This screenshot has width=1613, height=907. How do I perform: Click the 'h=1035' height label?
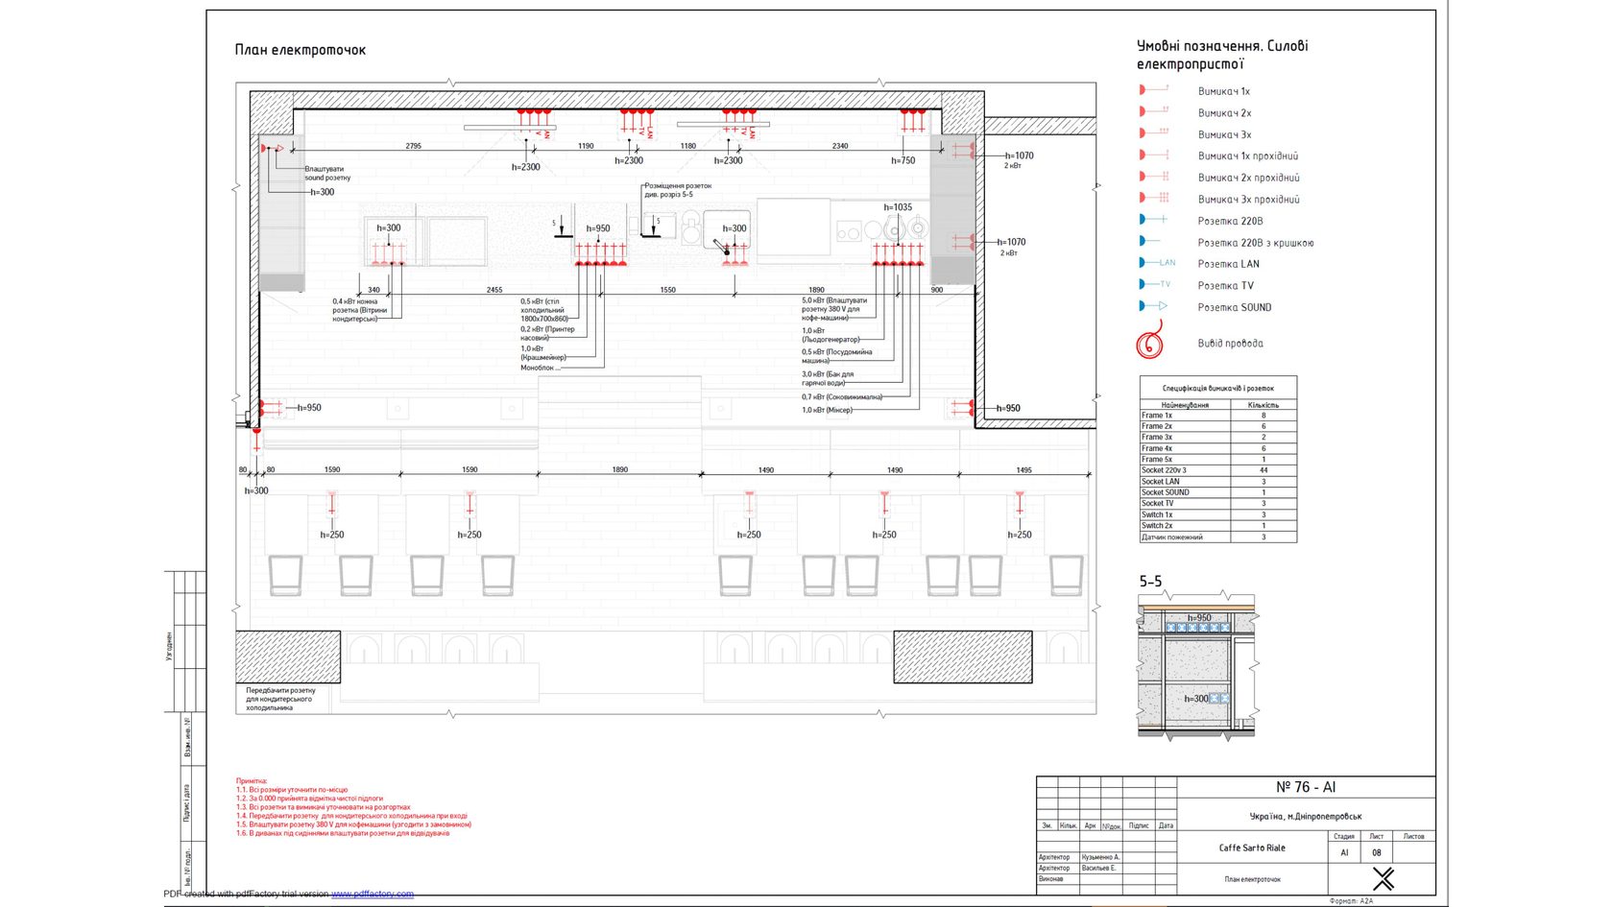tap(898, 206)
